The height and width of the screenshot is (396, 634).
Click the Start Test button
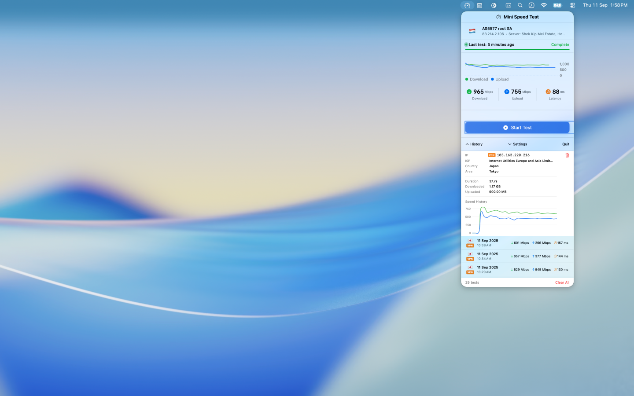tap(517, 128)
